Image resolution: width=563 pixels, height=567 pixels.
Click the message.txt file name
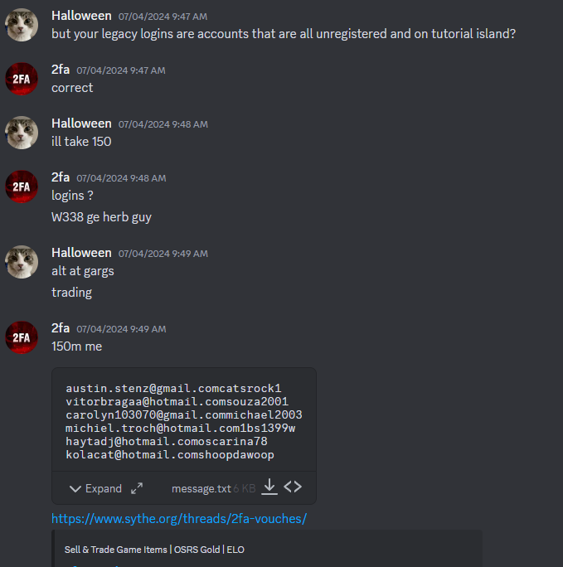[201, 488]
